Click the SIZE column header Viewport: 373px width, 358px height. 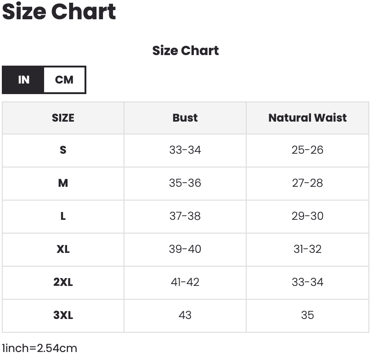coord(63,118)
